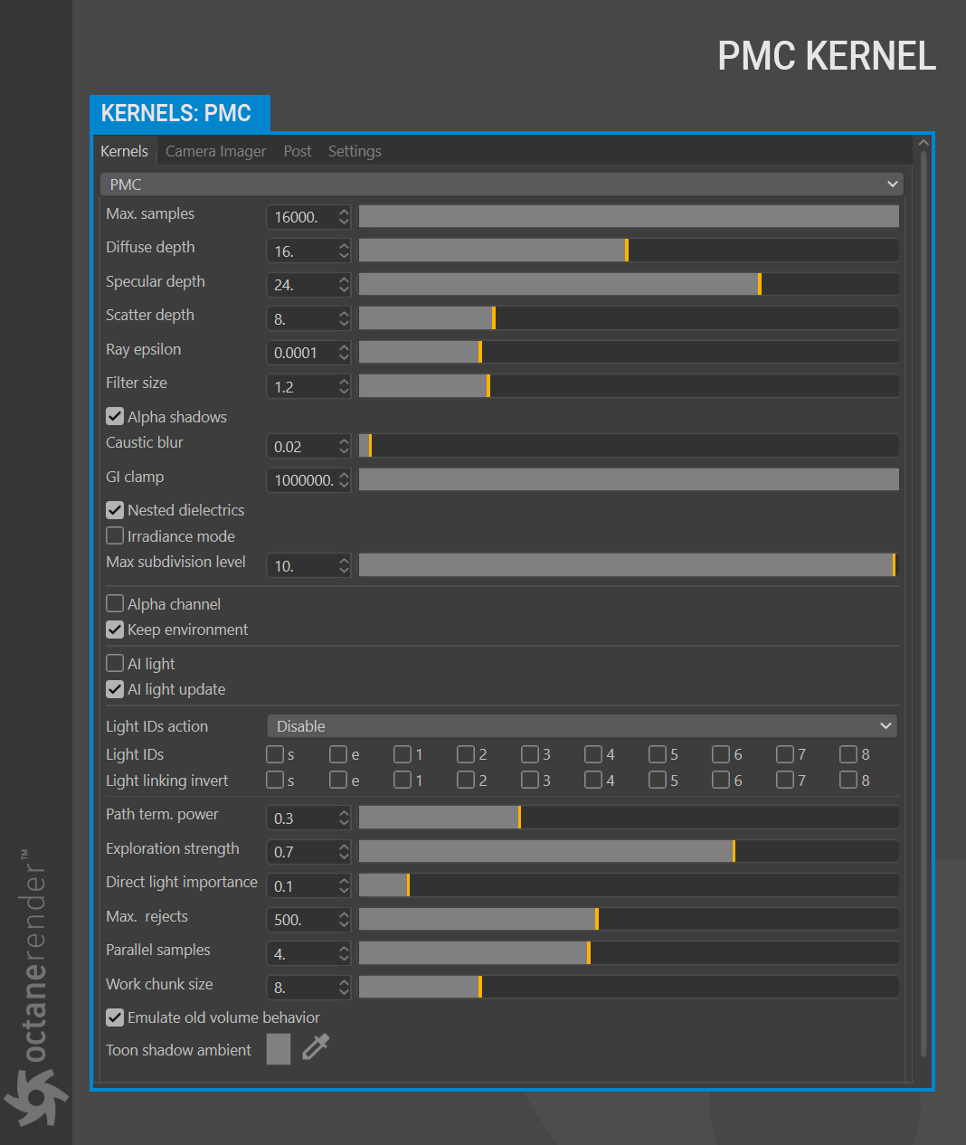Image resolution: width=966 pixels, height=1145 pixels.
Task: Click the Direct light importance slider bar
Action: click(x=629, y=885)
